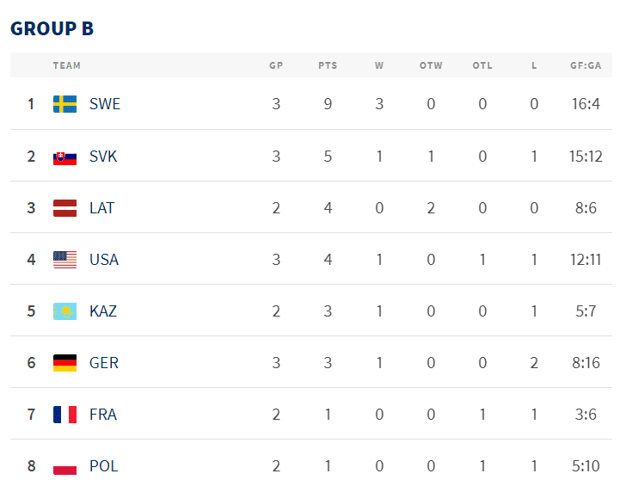The height and width of the screenshot is (486, 620).
Task: Click the Latvia flag icon
Action: click(x=64, y=207)
